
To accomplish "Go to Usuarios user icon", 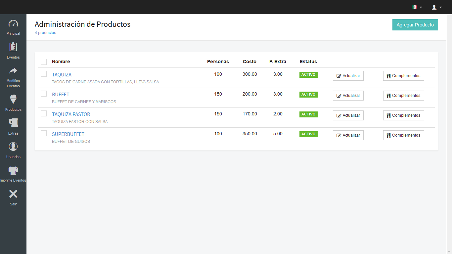I will click(x=13, y=147).
